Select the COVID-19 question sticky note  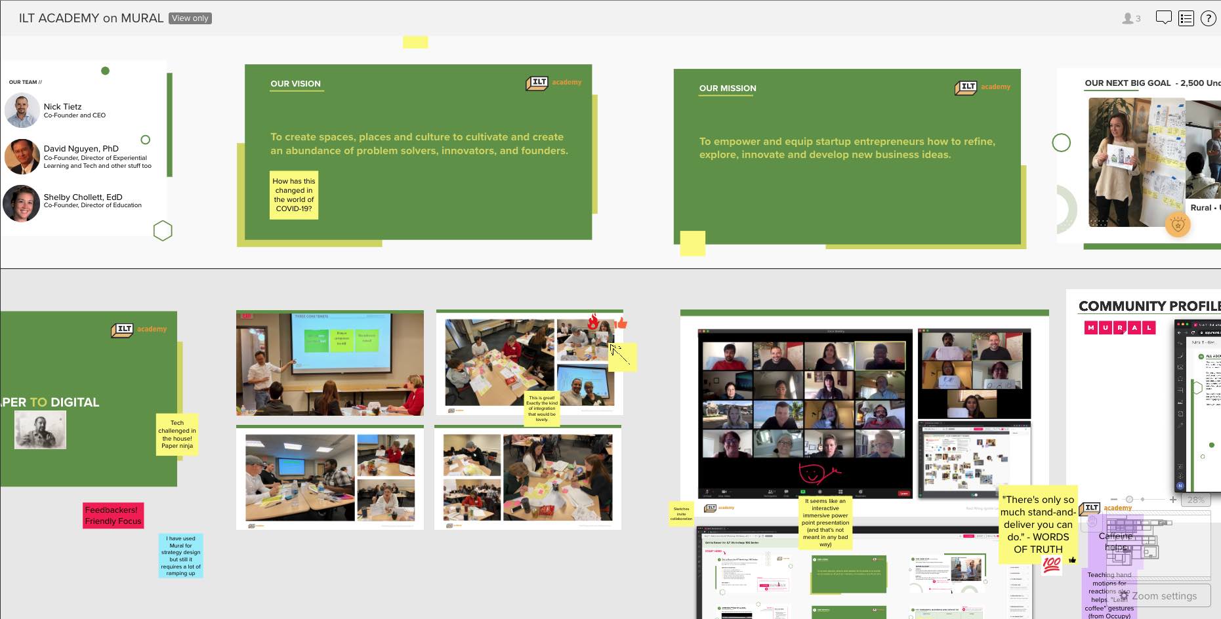click(293, 195)
